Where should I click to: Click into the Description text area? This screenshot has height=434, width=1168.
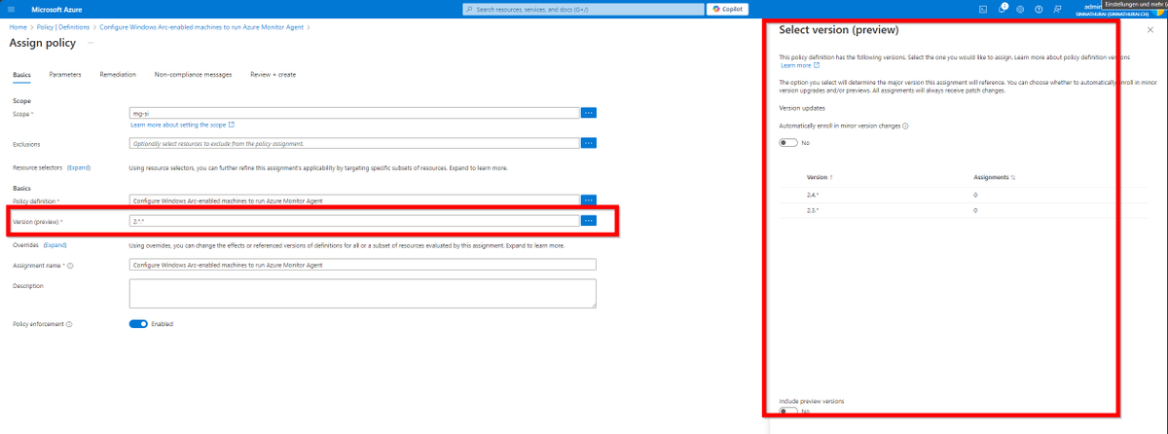[362, 294]
